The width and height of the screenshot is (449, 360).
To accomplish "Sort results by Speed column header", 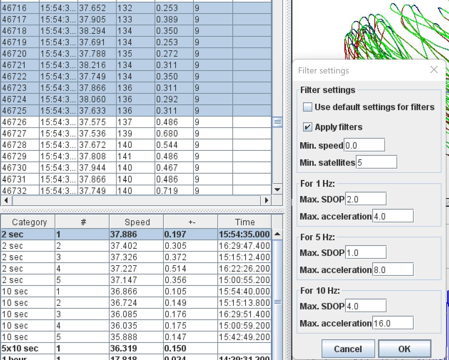I will pyautogui.click(x=137, y=222).
